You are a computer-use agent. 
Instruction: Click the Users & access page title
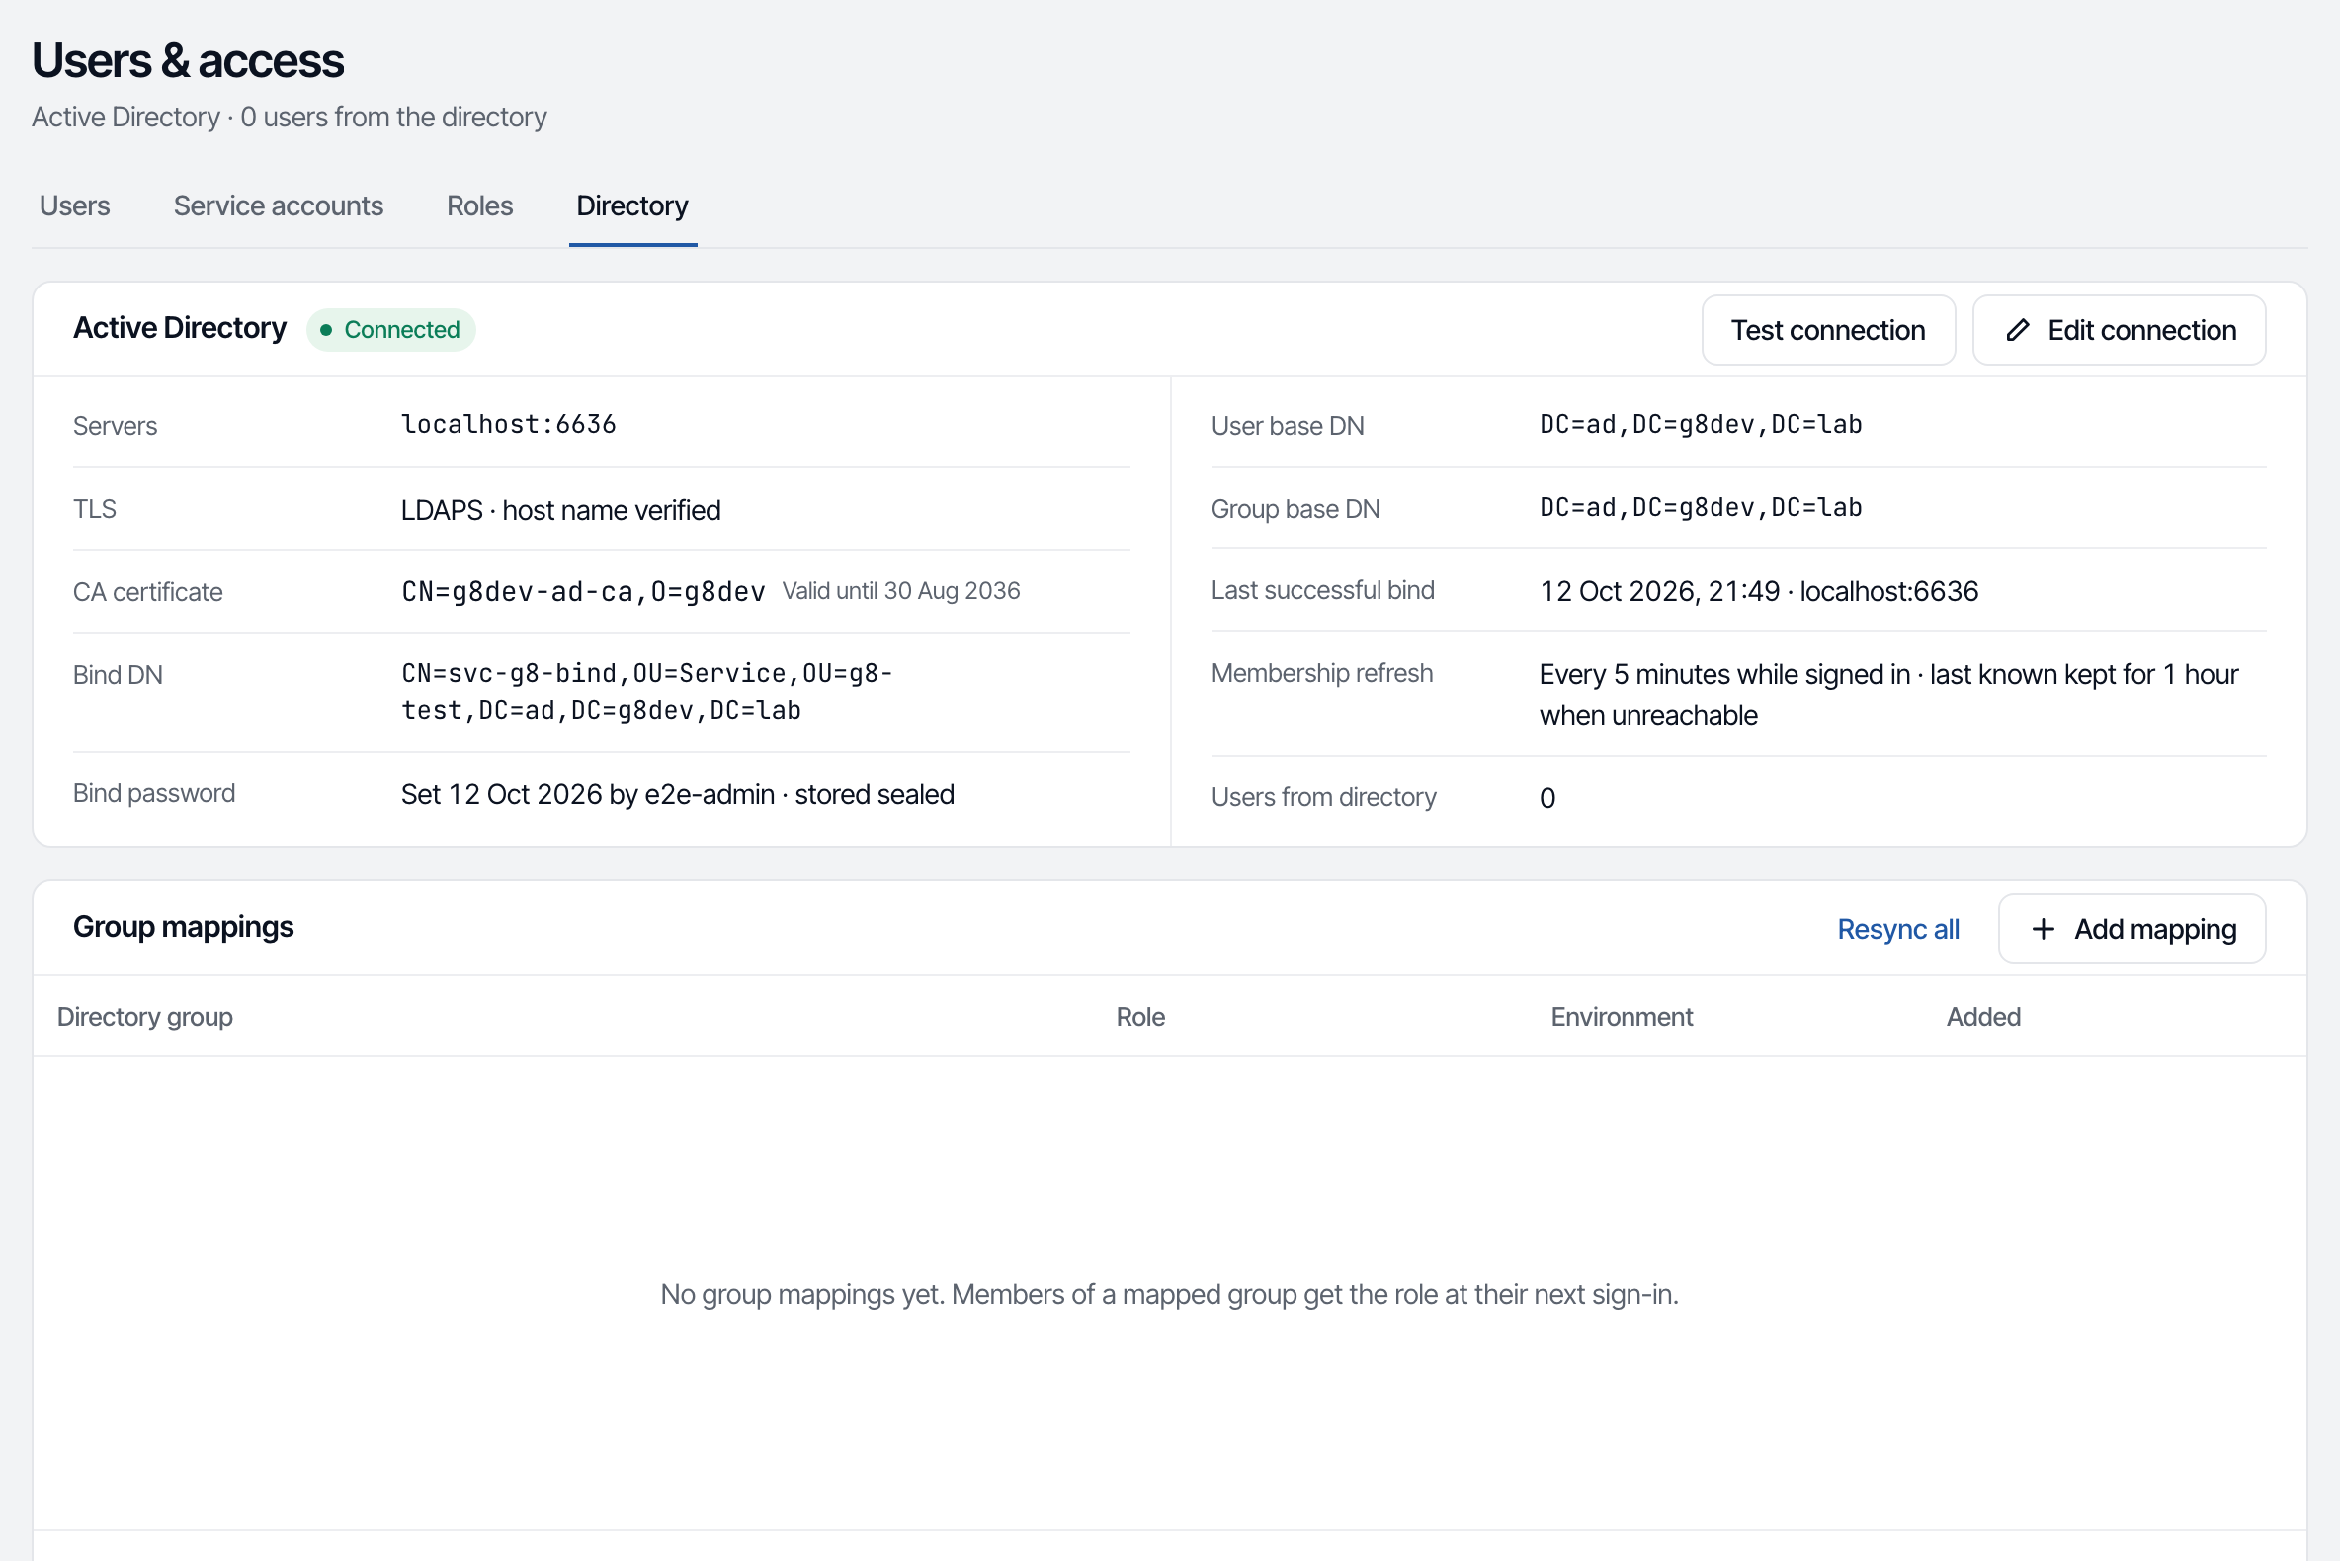188,60
